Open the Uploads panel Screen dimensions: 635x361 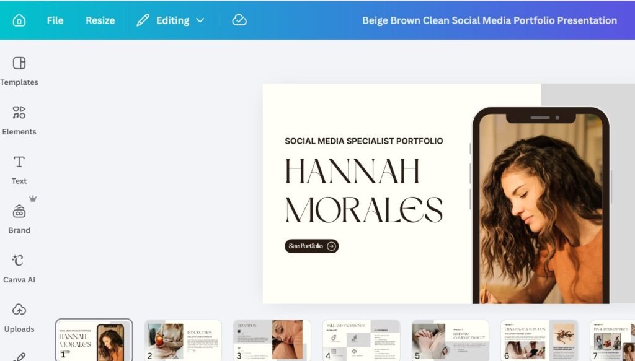19,318
